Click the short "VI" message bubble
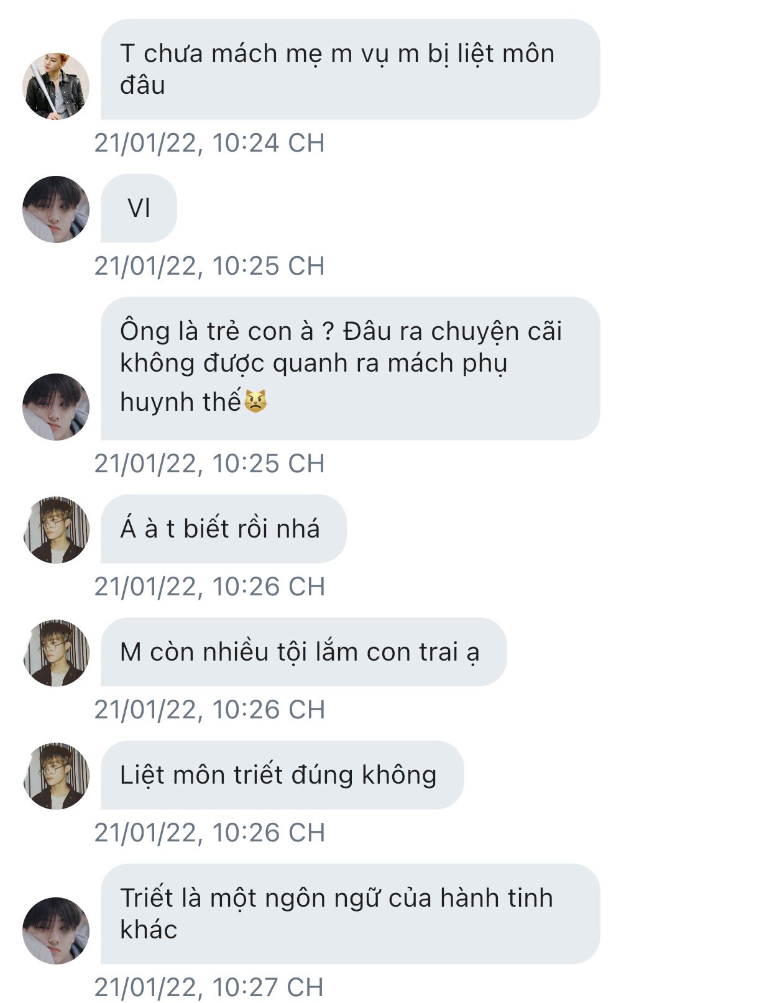This screenshot has width=772, height=1003. point(139,208)
